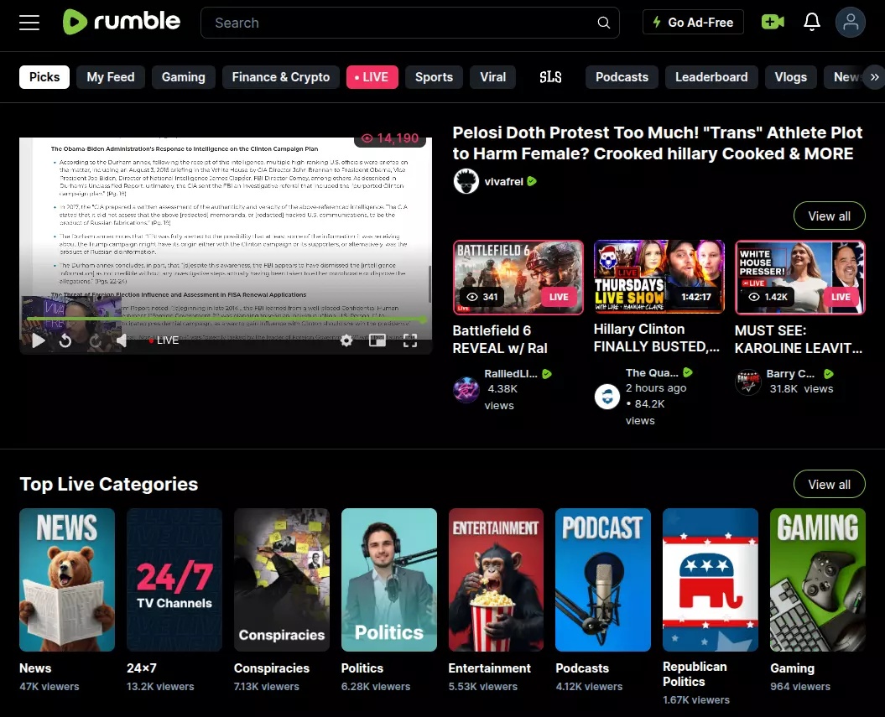Click the search magnifier icon
The image size is (885, 717).
(x=603, y=23)
